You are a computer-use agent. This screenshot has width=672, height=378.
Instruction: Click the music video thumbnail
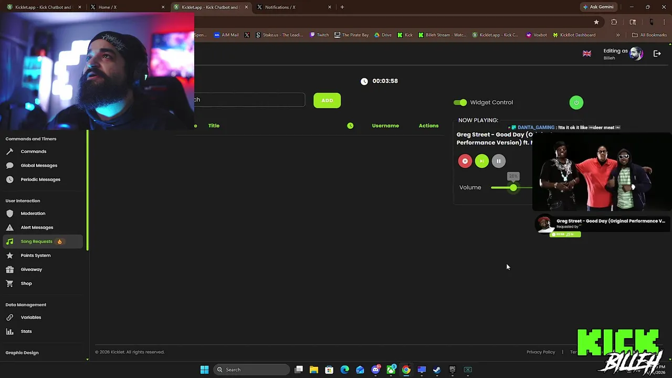tap(602, 172)
